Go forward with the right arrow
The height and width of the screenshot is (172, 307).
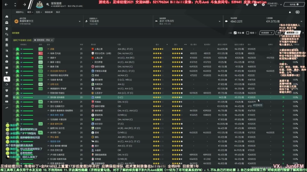click(x=24, y=5)
